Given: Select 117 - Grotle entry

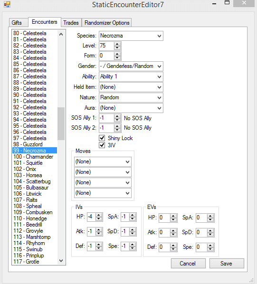Looking at the screenshot, I should coord(35,262).
